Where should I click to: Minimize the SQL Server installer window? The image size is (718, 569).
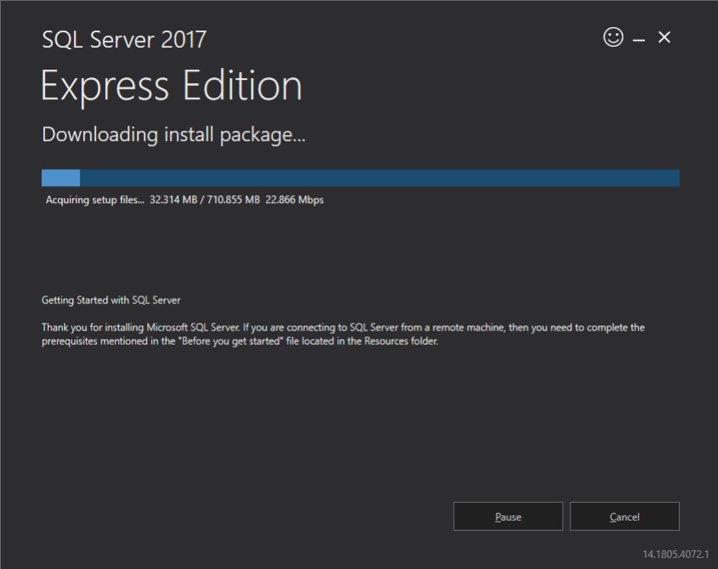click(x=639, y=40)
